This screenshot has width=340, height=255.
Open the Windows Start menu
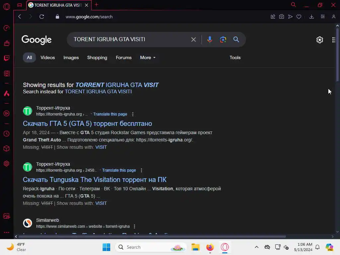(106, 247)
